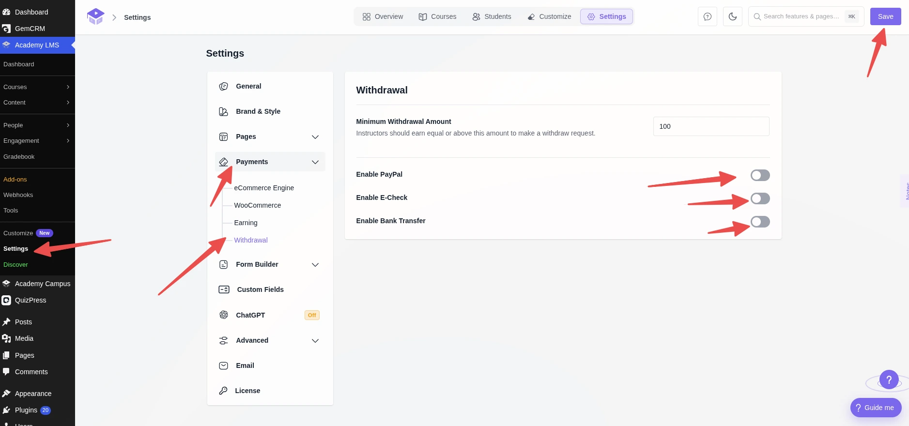Image resolution: width=909 pixels, height=426 pixels.
Task: Turn on Enable E-Check switch
Action: click(760, 198)
